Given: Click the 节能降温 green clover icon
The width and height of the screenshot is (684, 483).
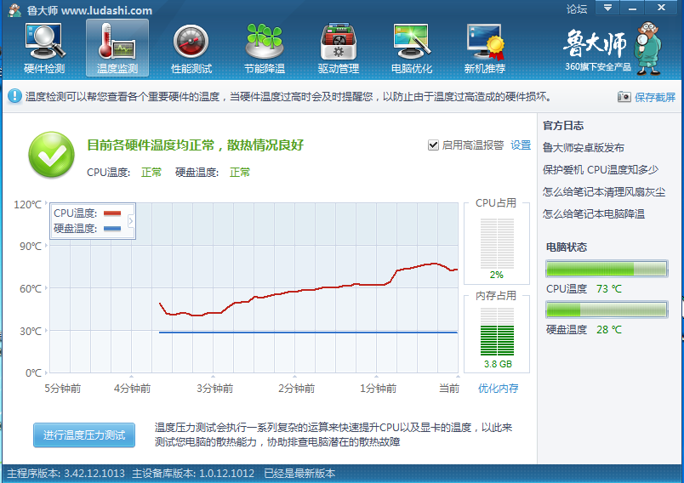Looking at the screenshot, I should tap(264, 41).
